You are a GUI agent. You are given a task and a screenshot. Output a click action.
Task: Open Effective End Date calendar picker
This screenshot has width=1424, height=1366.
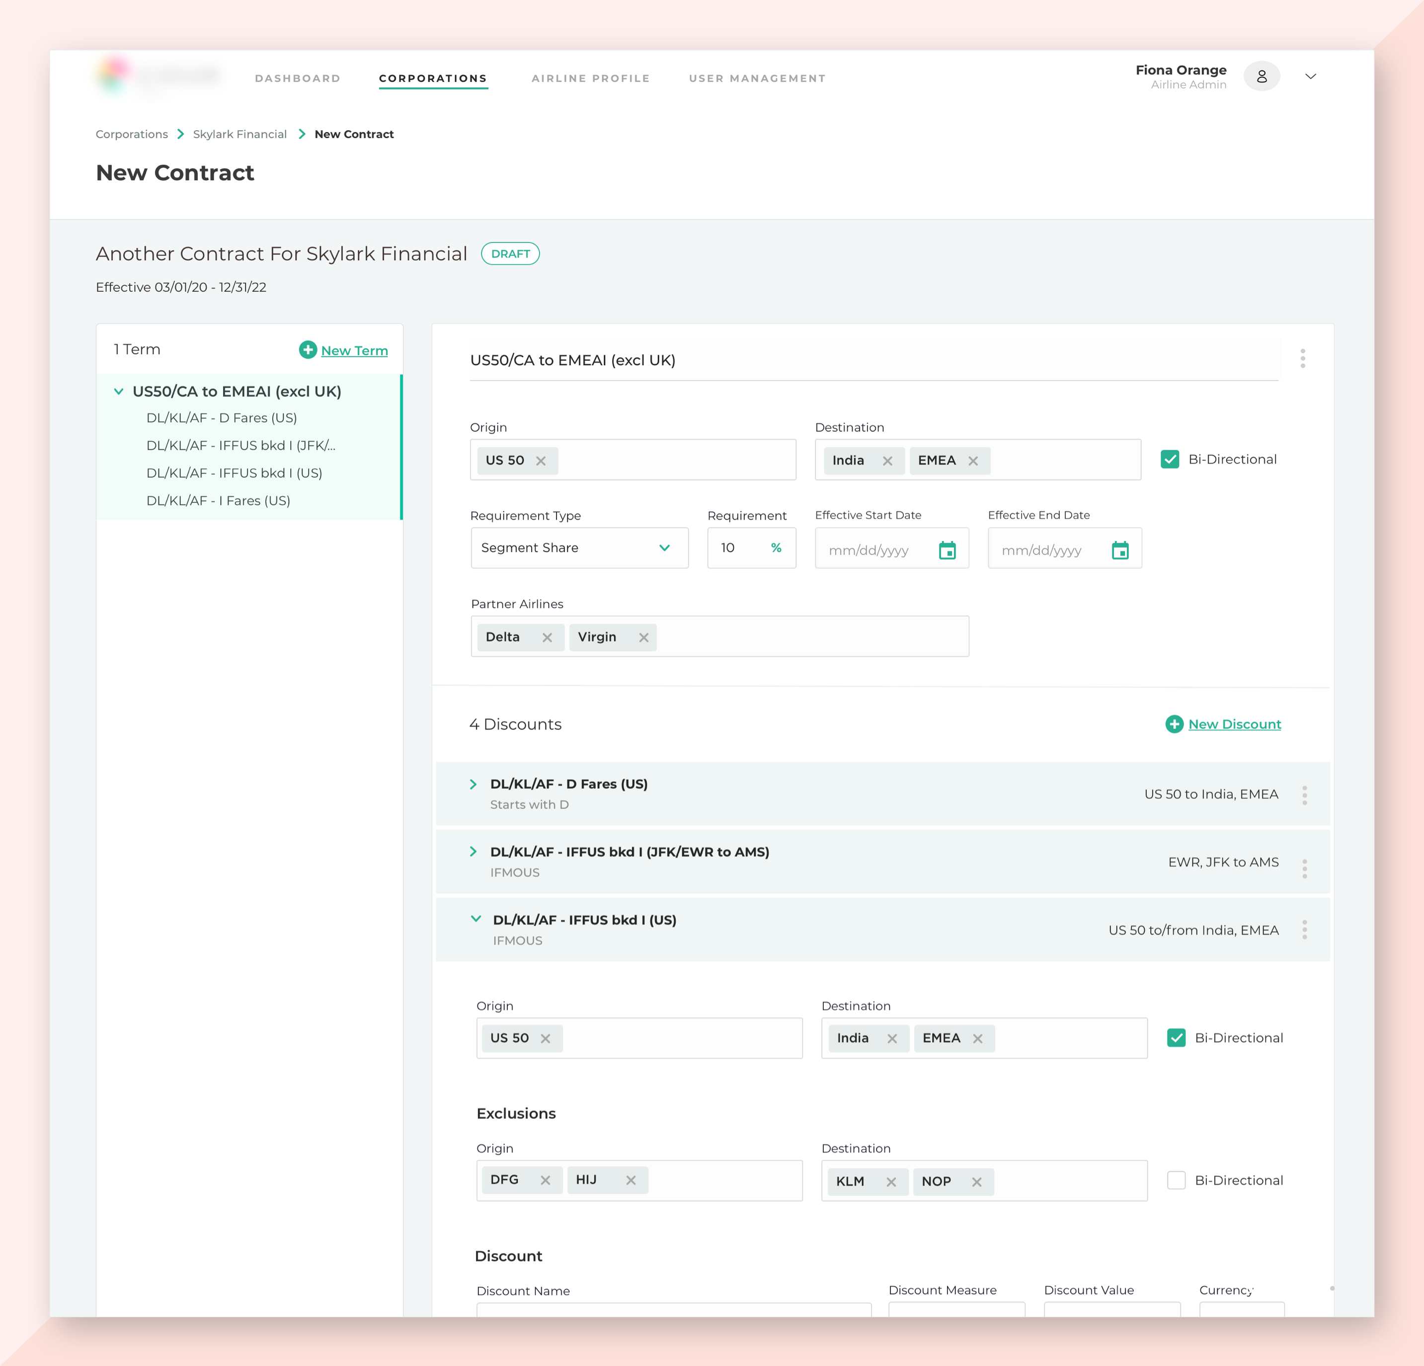point(1119,550)
